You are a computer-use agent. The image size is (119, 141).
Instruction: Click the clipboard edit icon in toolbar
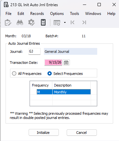click(x=8, y=22)
